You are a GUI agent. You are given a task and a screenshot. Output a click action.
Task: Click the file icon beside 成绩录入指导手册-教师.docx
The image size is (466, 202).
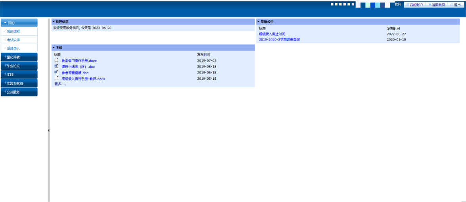point(56,78)
